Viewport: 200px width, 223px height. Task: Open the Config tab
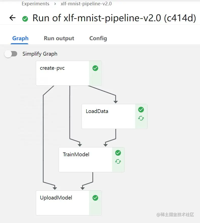pyautogui.click(x=98, y=38)
